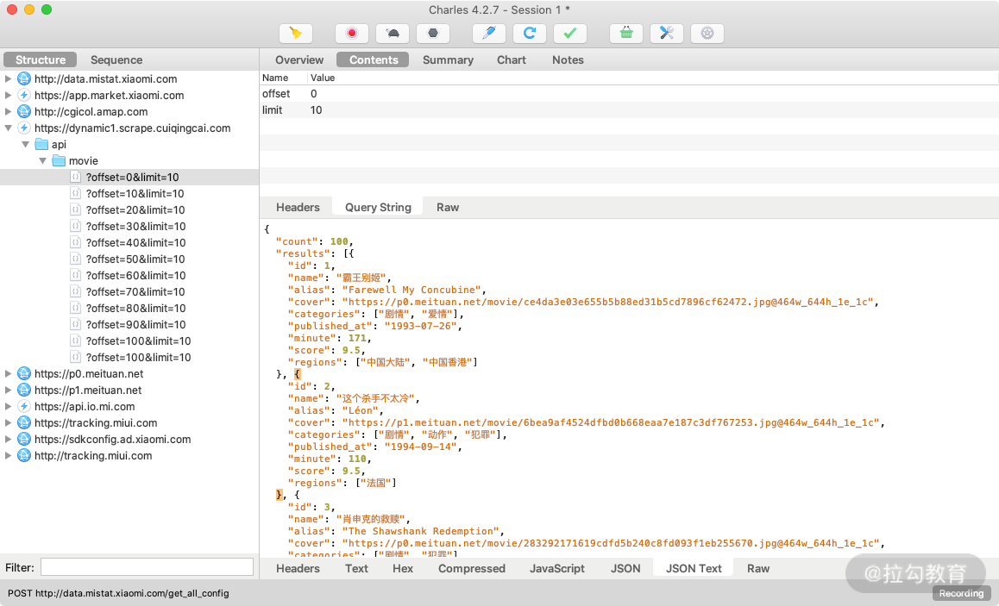999x606 pixels.
Task: Click the repeat request refresh icon
Action: (x=530, y=33)
